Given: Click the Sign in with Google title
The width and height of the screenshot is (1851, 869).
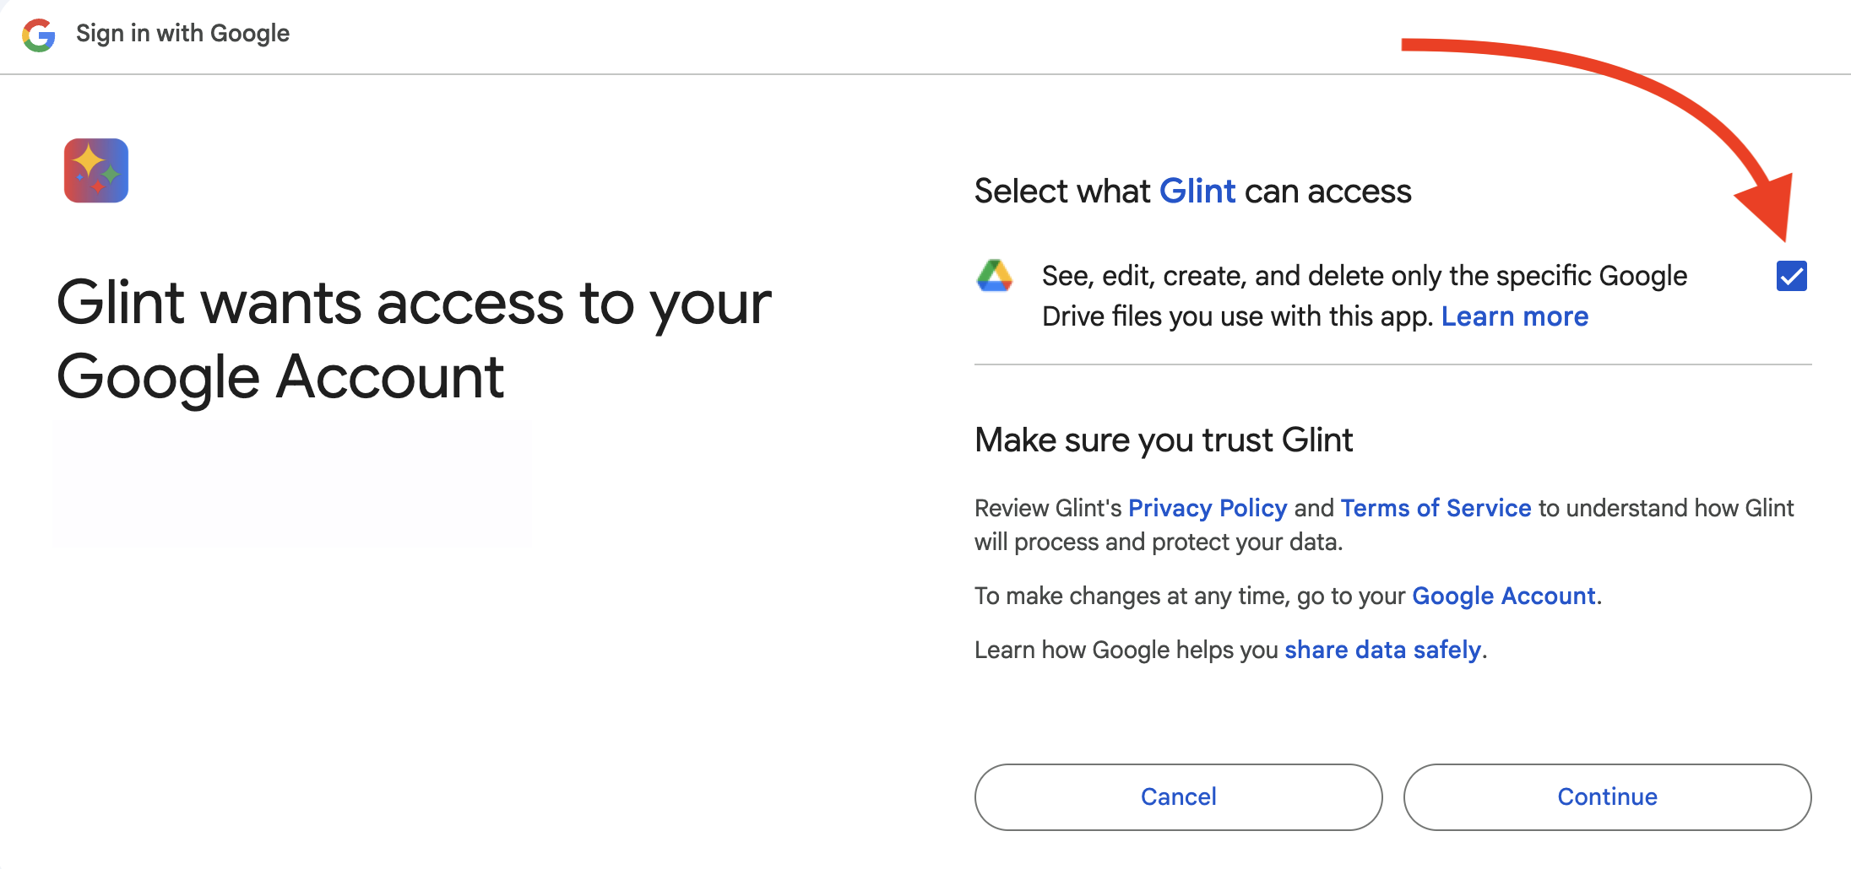Looking at the screenshot, I should coord(182,34).
